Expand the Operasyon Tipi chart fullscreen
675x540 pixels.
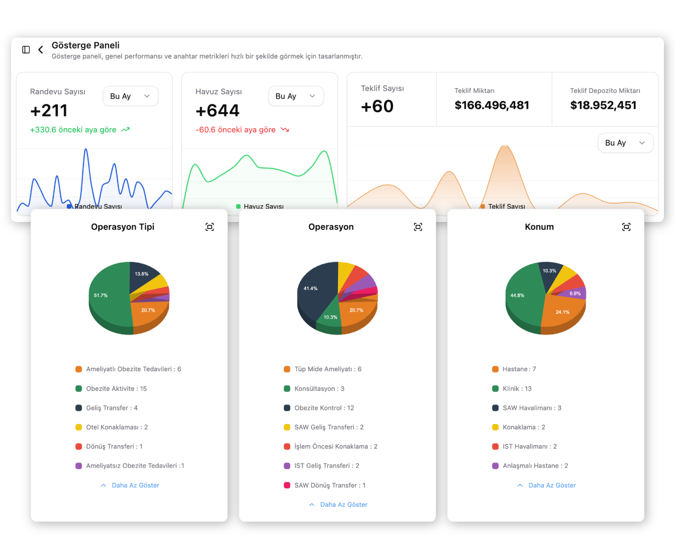(209, 227)
